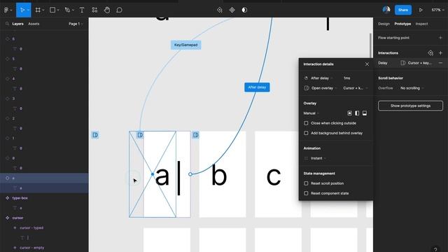Click the overlay icon in the Delay interaction row
Viewport: 448px width, 252px height.
point(402,63)
